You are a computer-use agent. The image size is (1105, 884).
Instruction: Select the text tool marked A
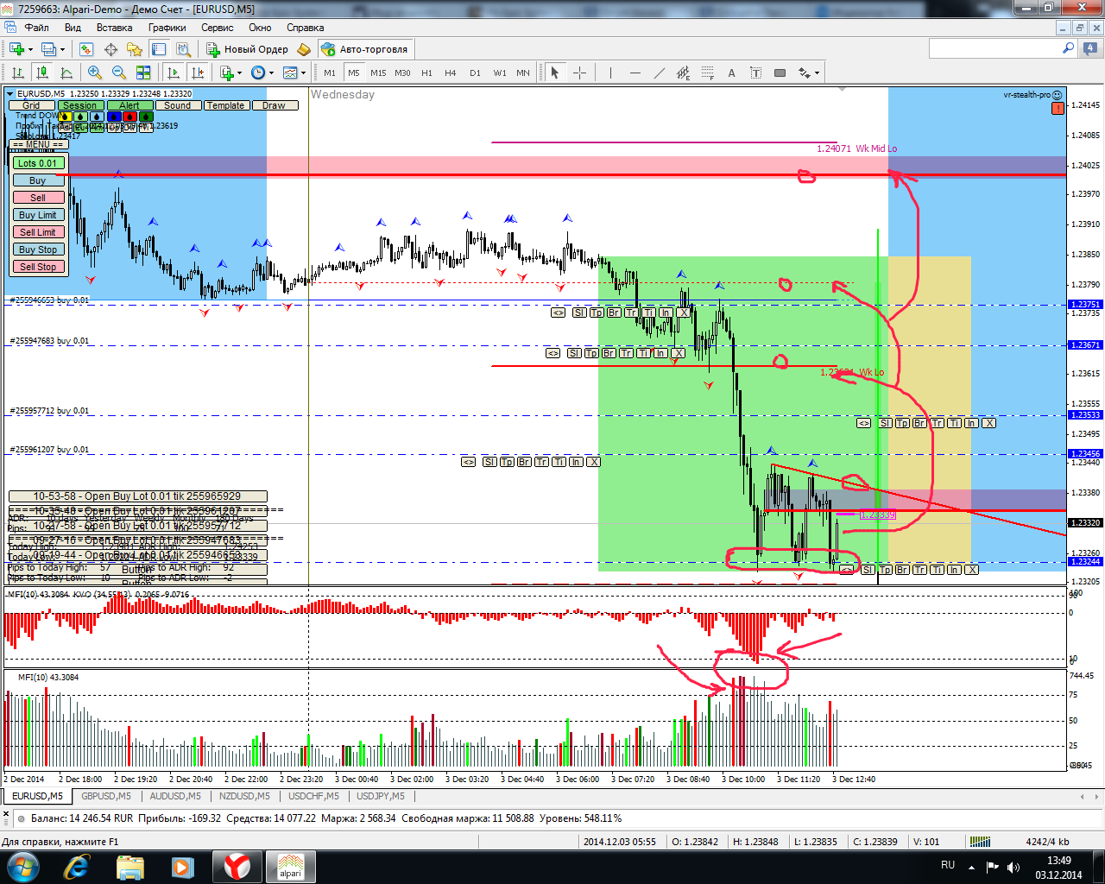click(x=731, y=73)
